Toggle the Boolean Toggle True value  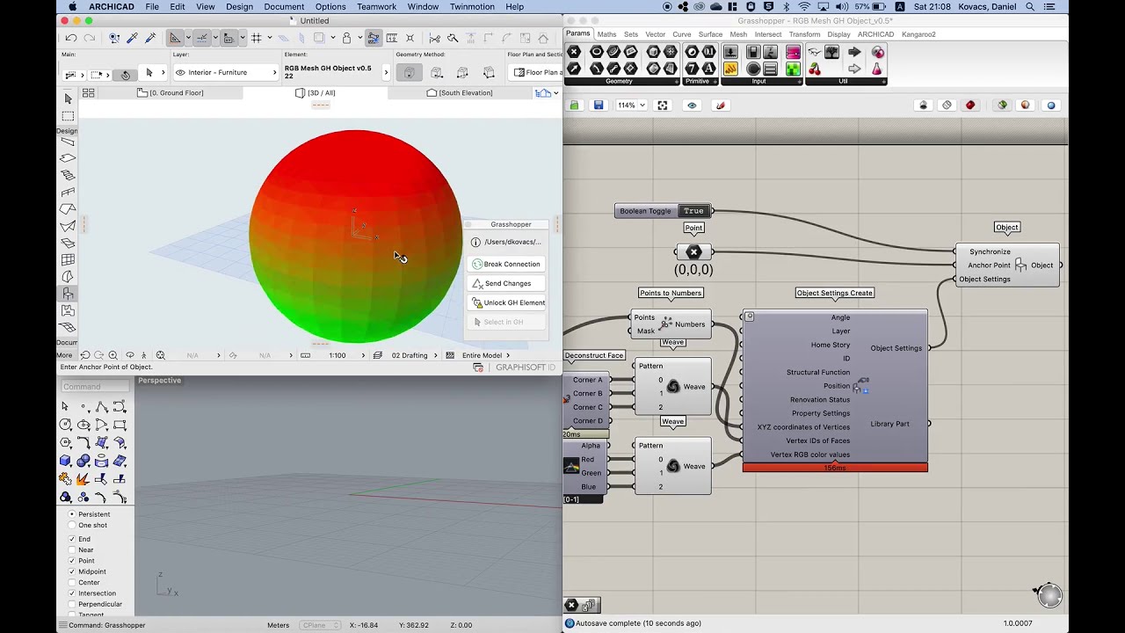(693, 211)
